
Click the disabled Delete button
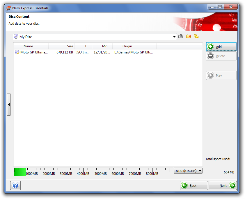221,56
